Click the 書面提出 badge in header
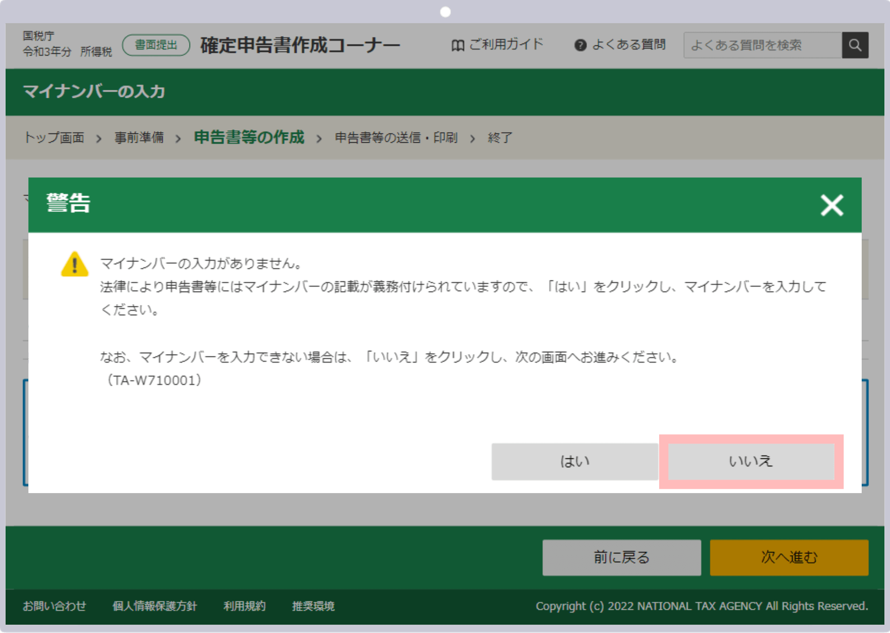Viewport: 890px width, 633px height. 156,45
